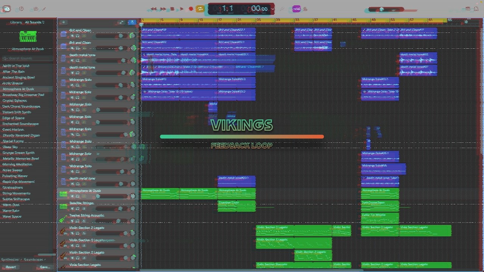Adjust the Atmosphere At Dusk track volume slider
The image size is (484, 272).
tap(112, 196)
